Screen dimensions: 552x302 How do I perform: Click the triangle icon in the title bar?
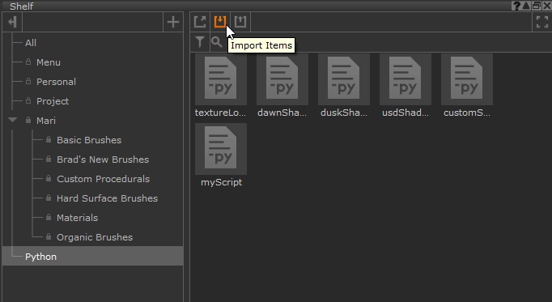526,6
